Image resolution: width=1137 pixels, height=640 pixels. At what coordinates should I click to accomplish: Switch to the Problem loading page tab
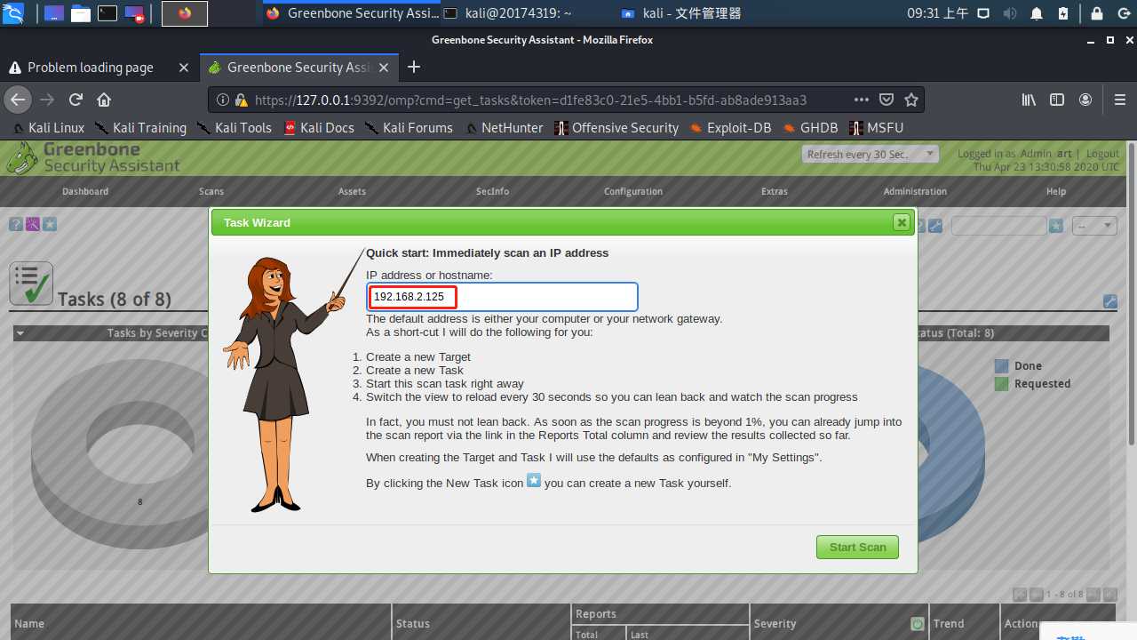90,68
